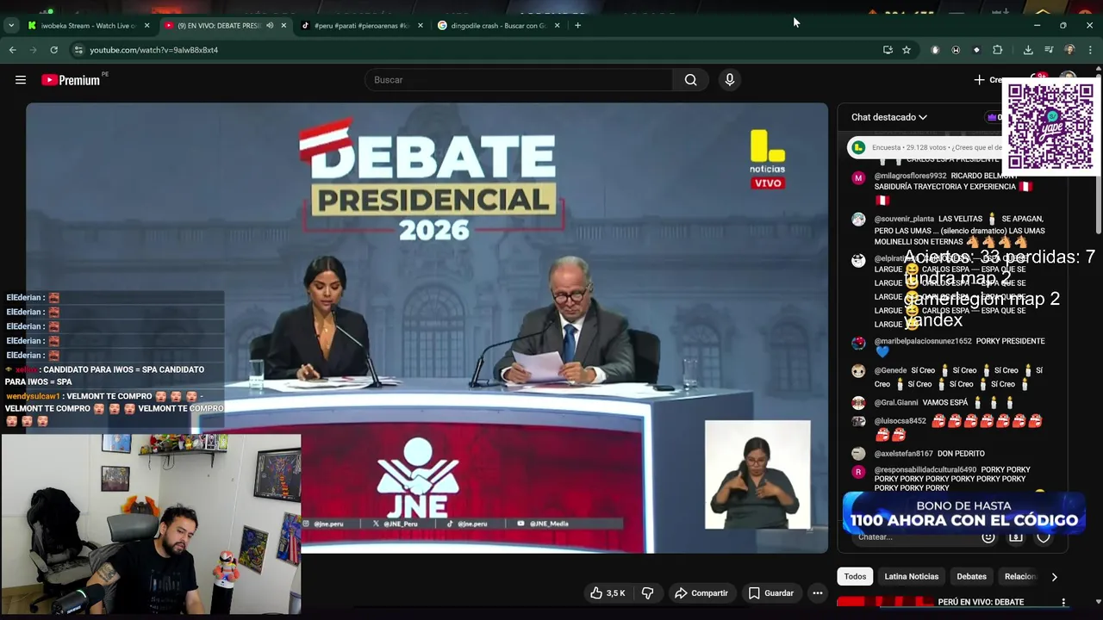Select the Latina Noticias chip
Image resolution: width=1103 pixels, height=620 pixels.
point(911,577)
